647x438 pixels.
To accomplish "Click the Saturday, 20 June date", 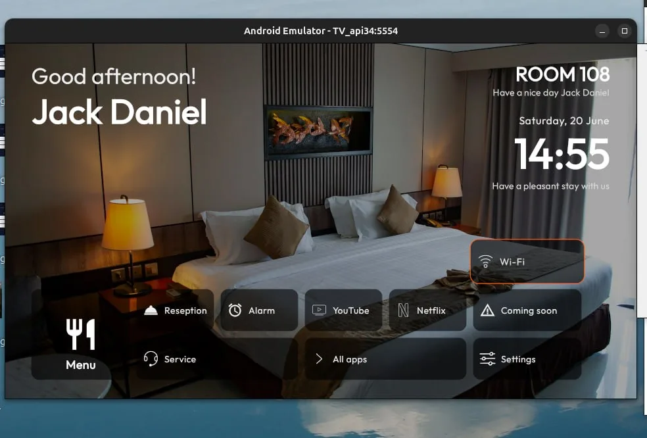I will (563, 121).
